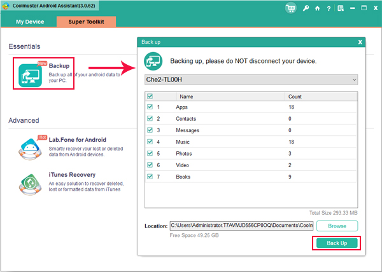Sort by the Count column header

pos(321,97)
